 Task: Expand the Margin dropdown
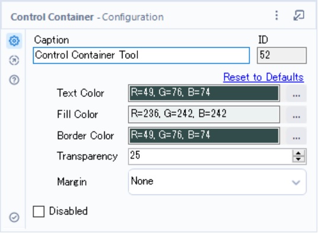[217, 182]
